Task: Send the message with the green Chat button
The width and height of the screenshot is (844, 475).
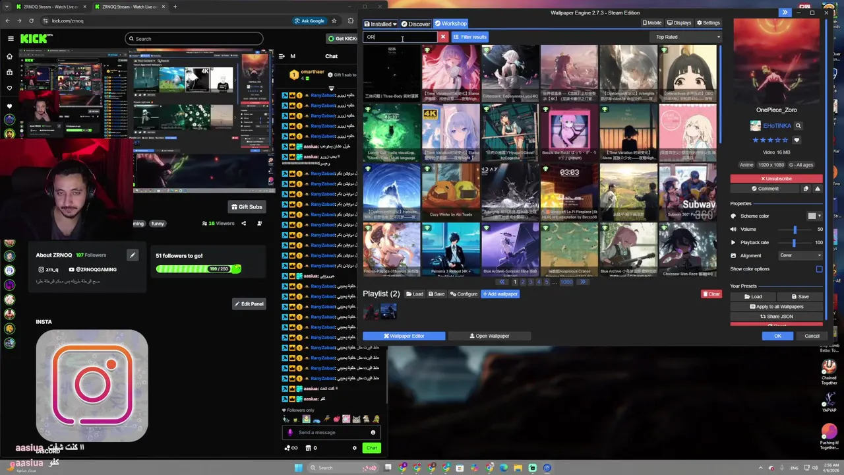Action: click(372, 448)
